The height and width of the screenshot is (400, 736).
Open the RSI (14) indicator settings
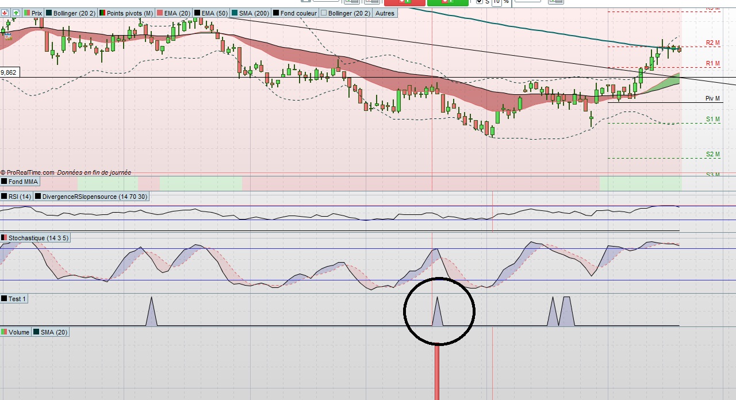(16, 197)
